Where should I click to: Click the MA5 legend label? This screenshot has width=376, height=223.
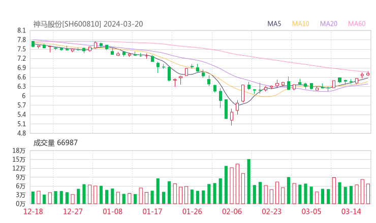coord(274,24)
